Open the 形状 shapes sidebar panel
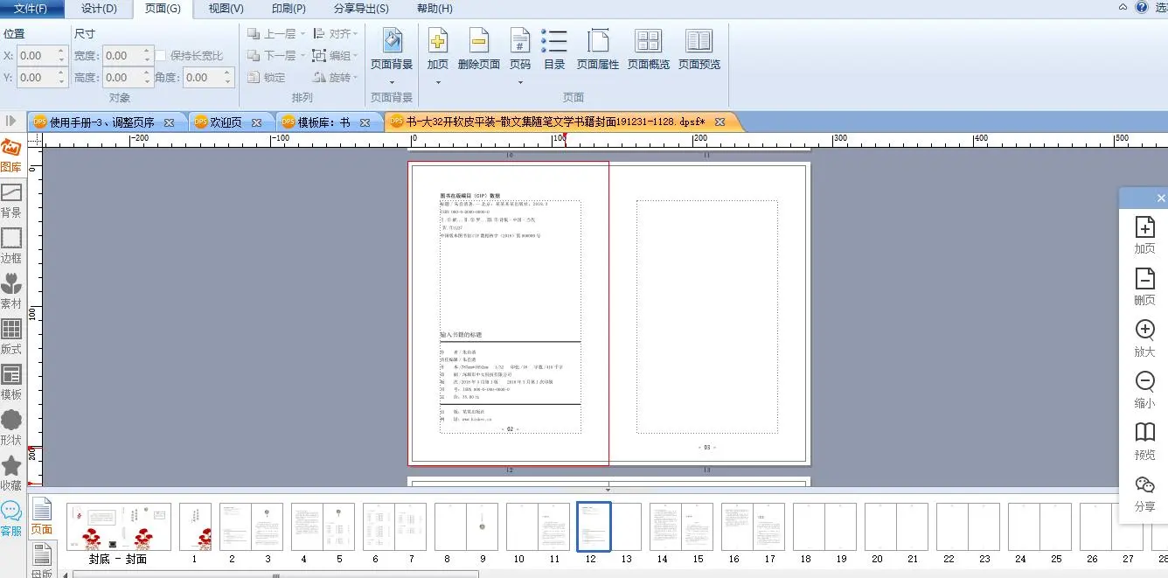Image resolution: width=1168 pixels, height=578 pixels. [x=11, y=427]
